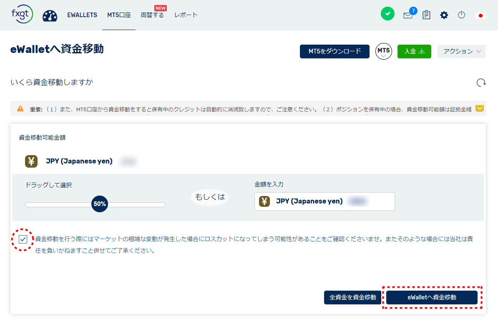
Task: Open the アクション dropdown
Action: (461, 51)
